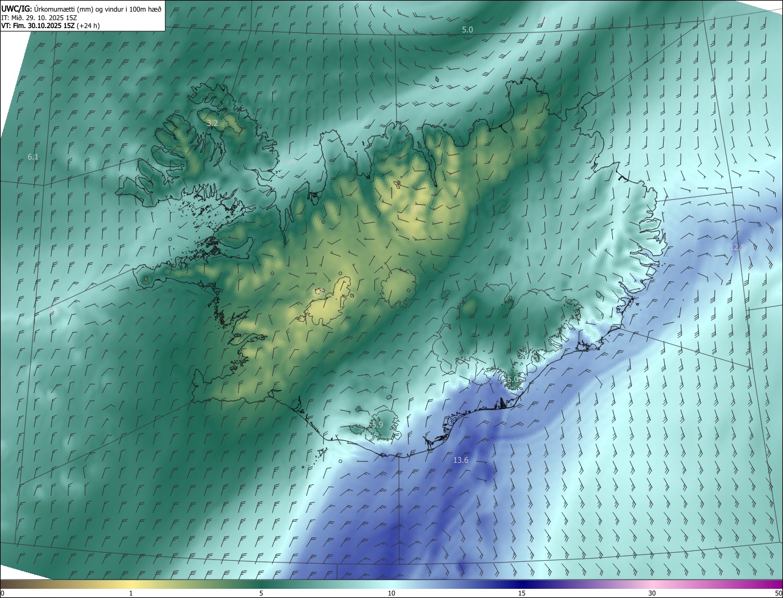Click the 0 tick on the color scale

(x=2, y=593)
